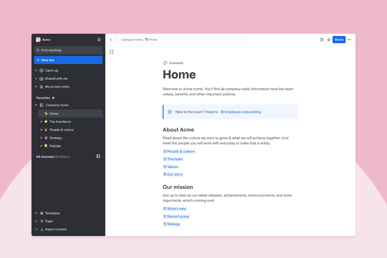This screenshot has height=258, width=387.
Task: Add a comment on the Home page
Action: (173, 63)
